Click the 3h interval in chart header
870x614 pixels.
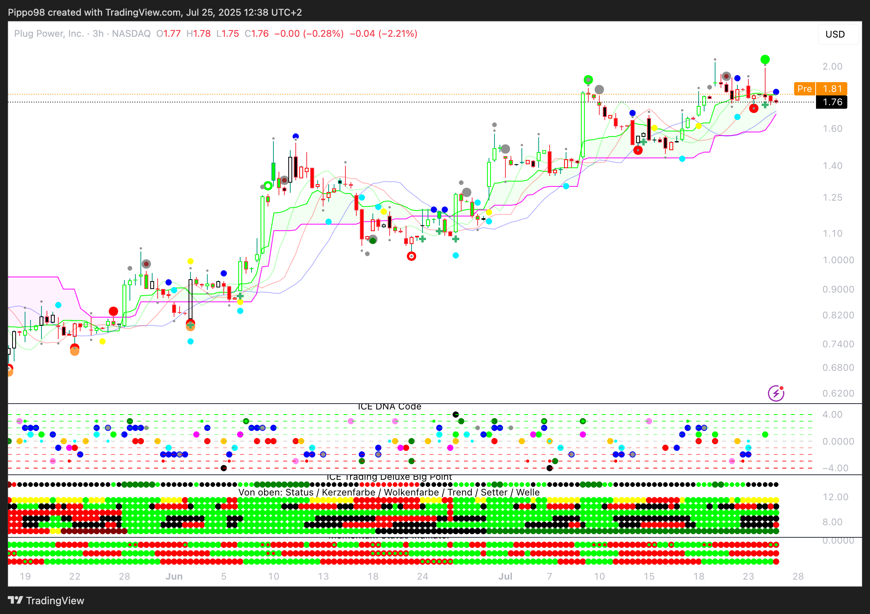(98, 34)
